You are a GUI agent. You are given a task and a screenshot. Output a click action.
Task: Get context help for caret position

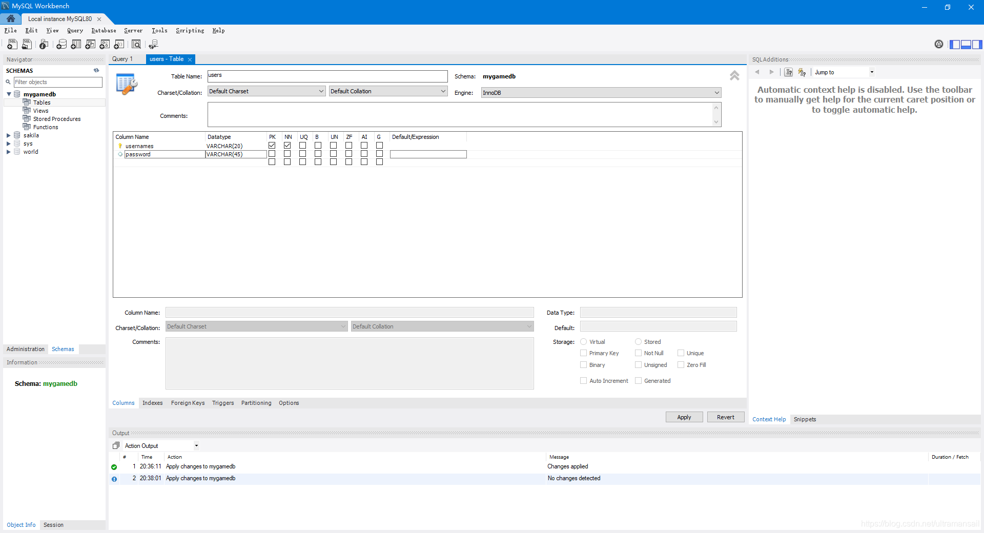(789, 72)
